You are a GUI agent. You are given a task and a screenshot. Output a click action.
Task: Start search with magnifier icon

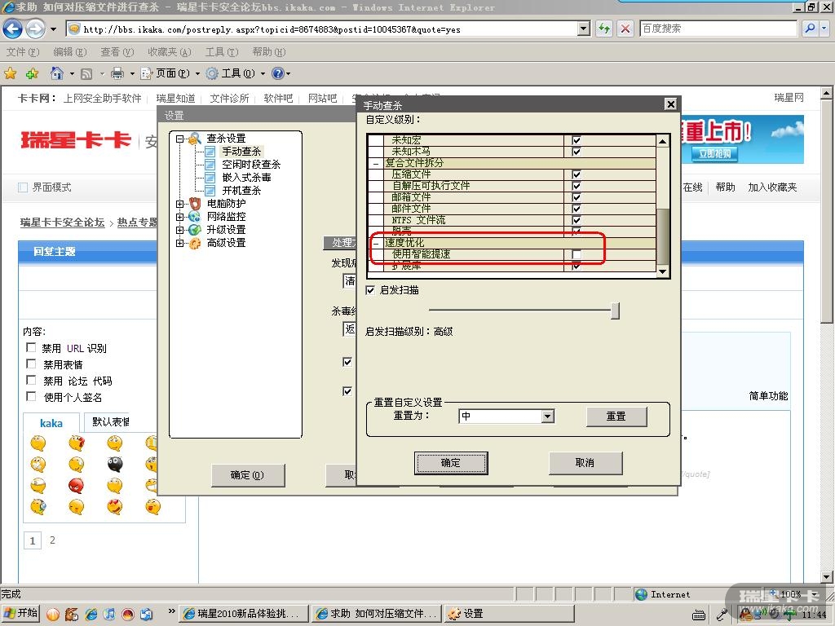coord(810,29)
